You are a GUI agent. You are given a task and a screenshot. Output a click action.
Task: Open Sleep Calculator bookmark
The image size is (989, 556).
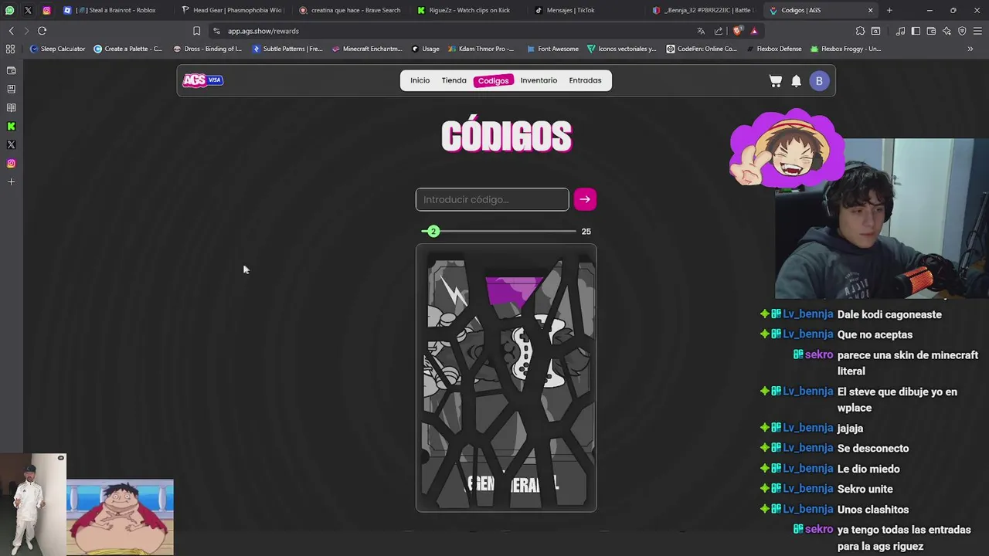coord(57,49)
